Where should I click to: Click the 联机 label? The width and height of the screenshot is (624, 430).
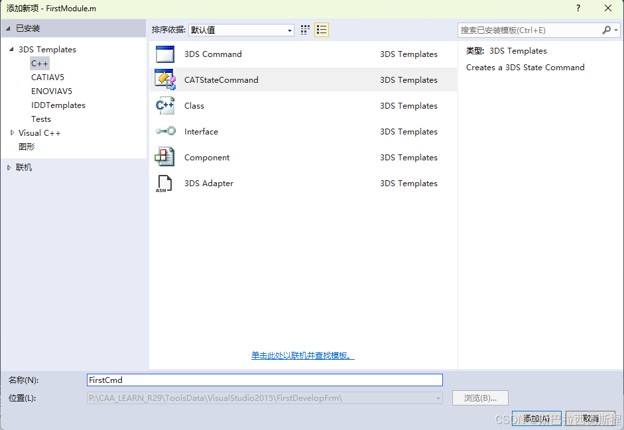pos(24,168)
